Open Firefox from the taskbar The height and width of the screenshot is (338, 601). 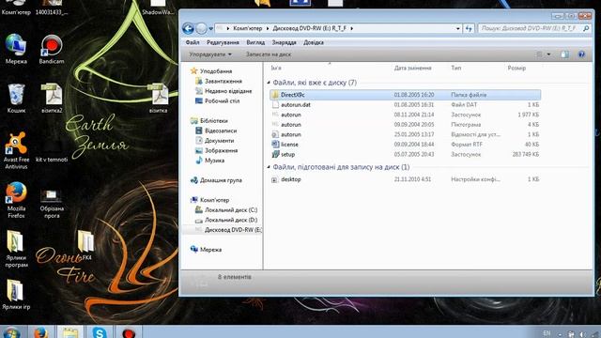pyautogui.click(x=40, y=331)
